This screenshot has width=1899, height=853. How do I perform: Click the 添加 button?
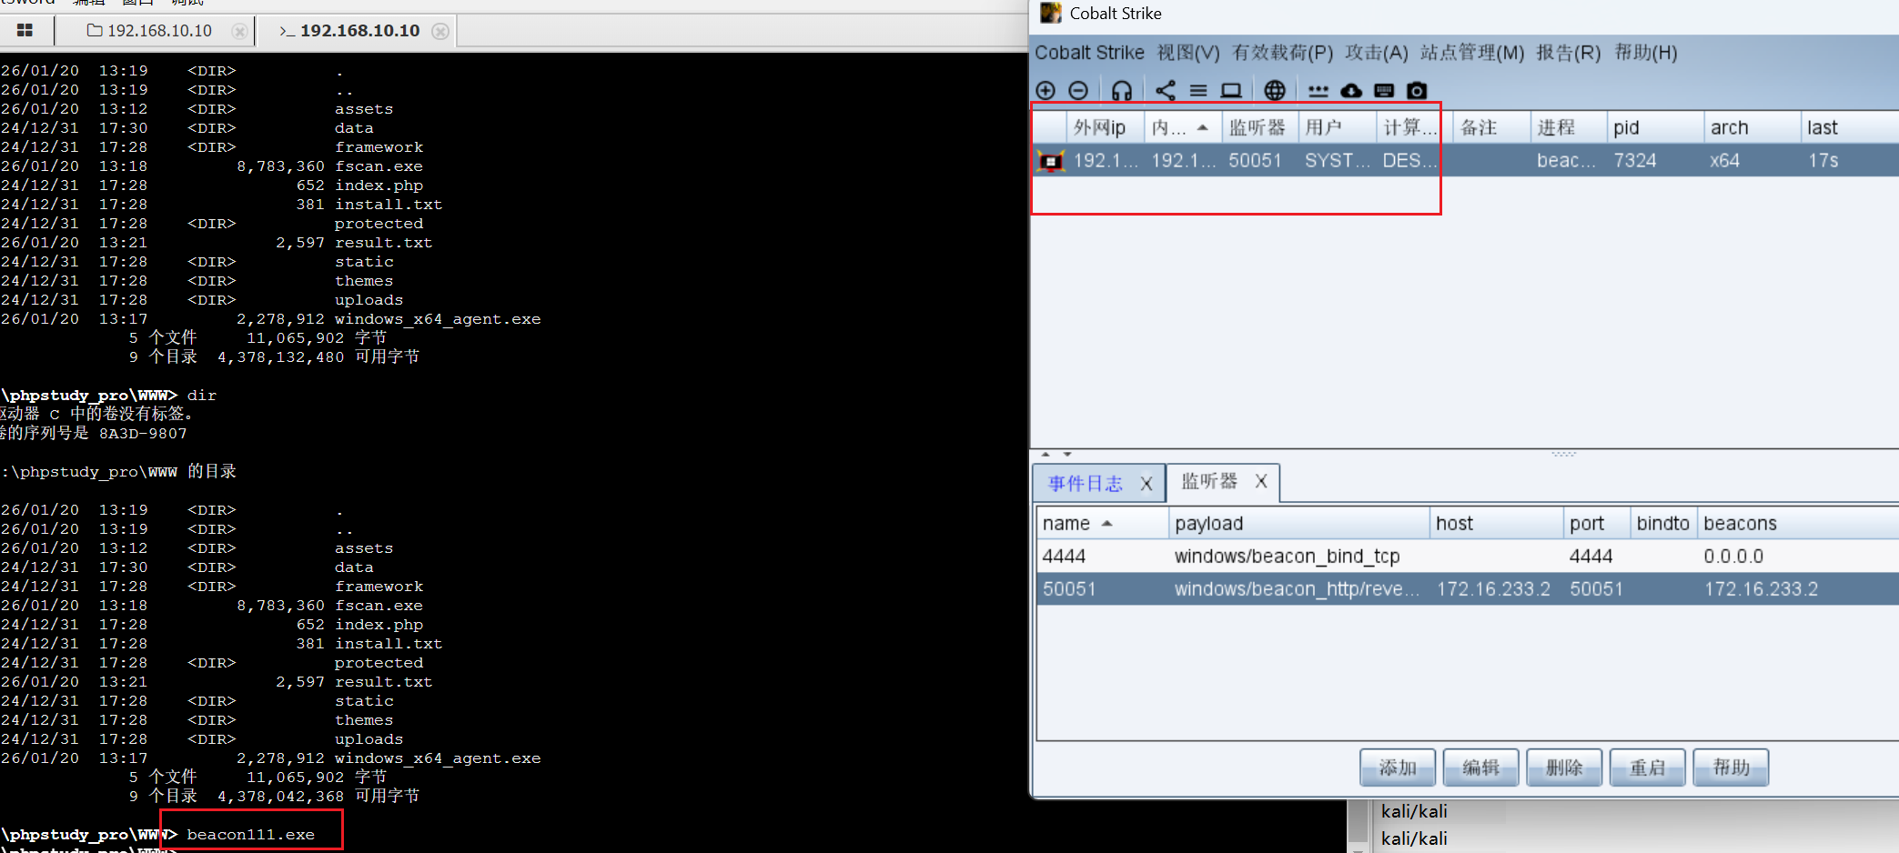coord(1398,768)
